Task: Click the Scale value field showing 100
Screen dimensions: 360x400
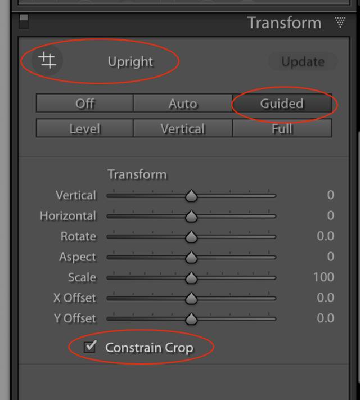Action: (x=323, y=277)
